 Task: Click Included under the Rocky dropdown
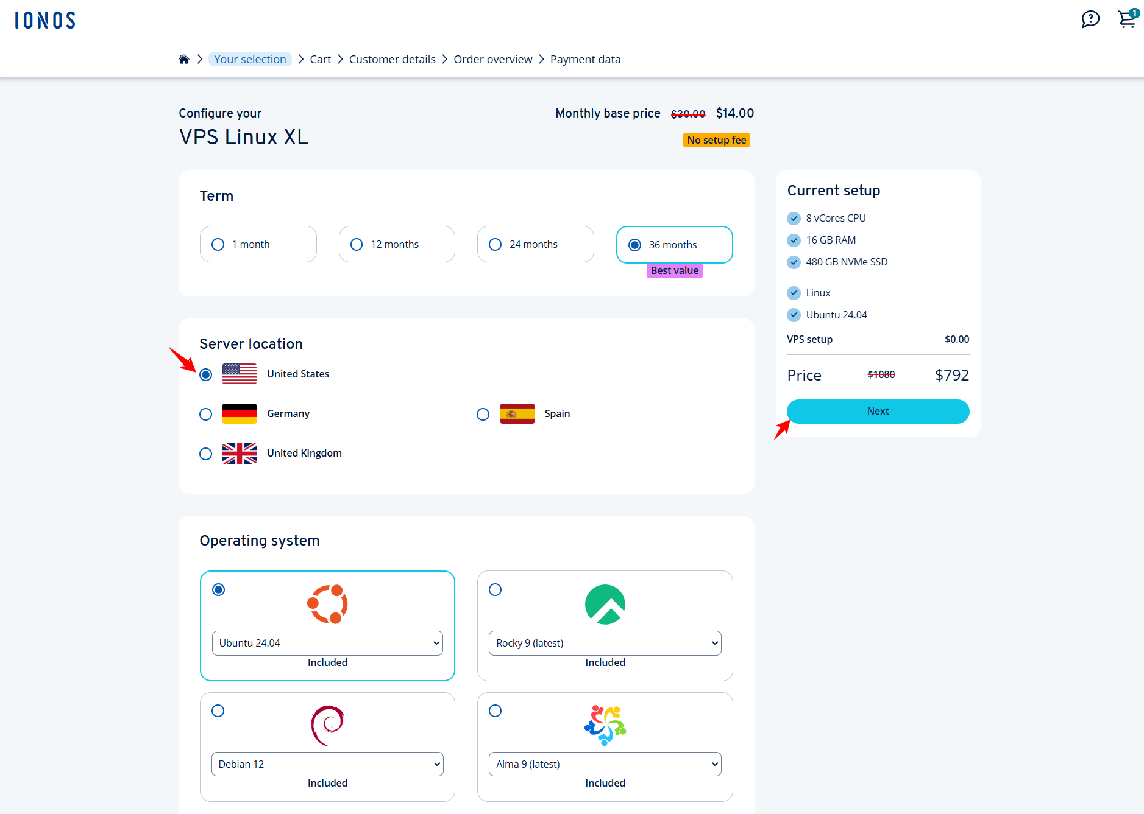pos(605,662)
